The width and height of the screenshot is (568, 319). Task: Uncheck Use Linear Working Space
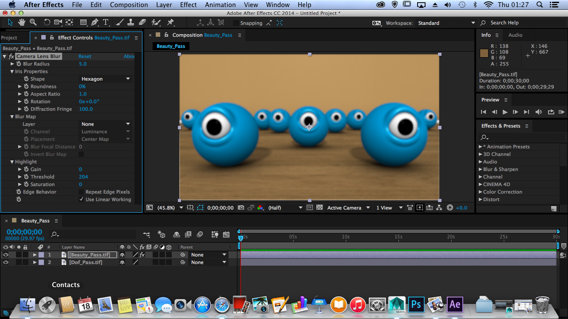click(x=81, y=199)
